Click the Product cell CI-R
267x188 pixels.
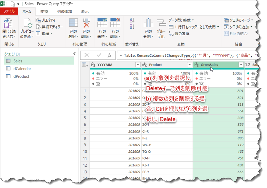(x=167, y=131)
